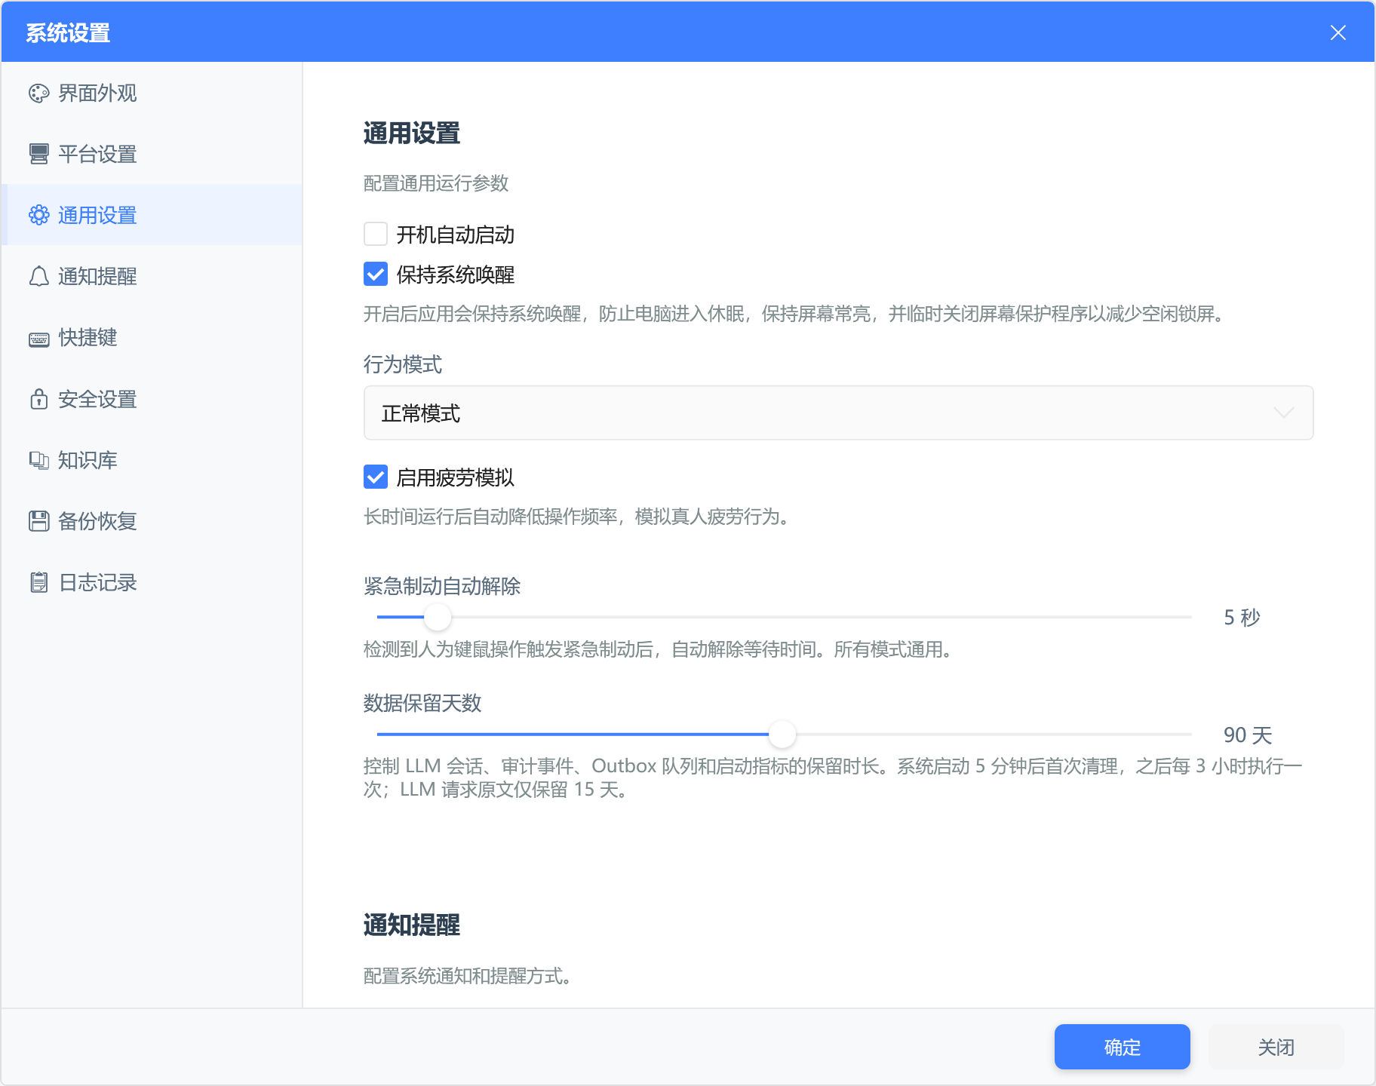Go to the 通知提醒 sidebar tab
The image size is (1376, 1086).
[x=152, y=277]
